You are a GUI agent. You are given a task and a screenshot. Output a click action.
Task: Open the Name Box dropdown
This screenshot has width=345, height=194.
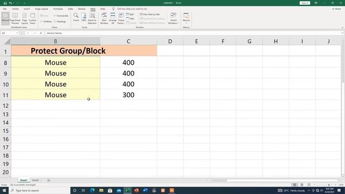[17, 33]
